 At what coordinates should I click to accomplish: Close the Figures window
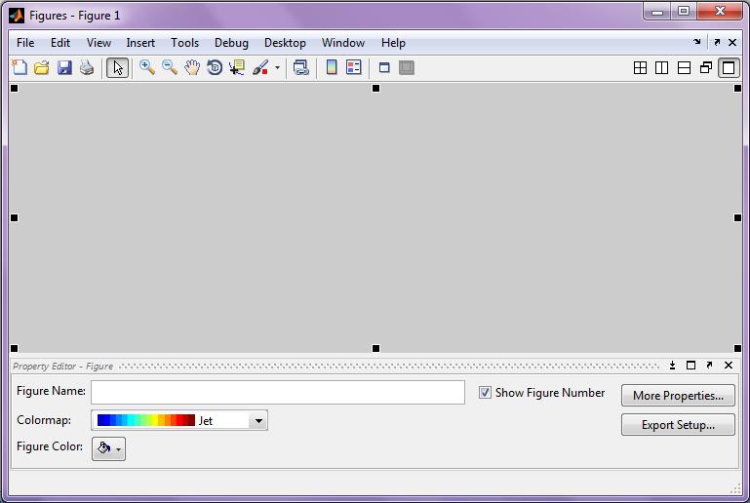(721, 12)
